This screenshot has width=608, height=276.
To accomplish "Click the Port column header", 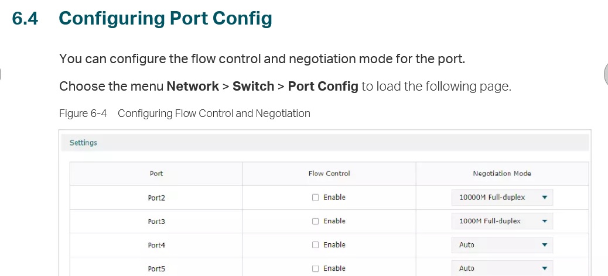I will coord(156,174).
